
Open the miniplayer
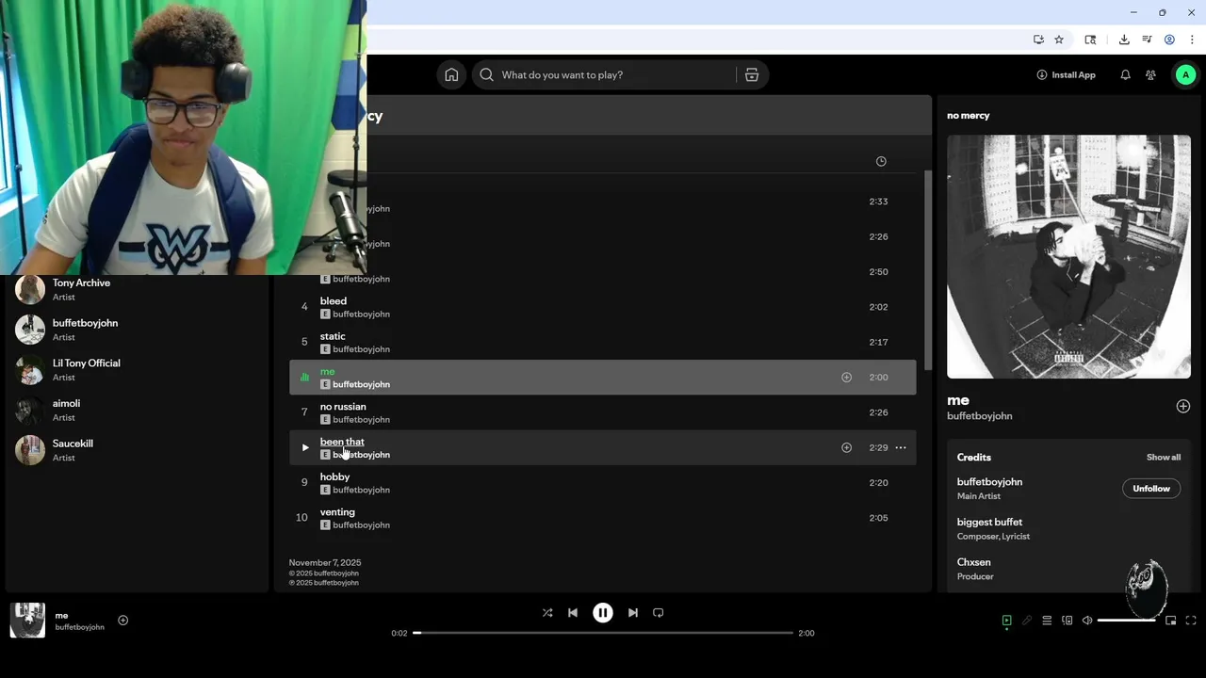point(1171,621)
